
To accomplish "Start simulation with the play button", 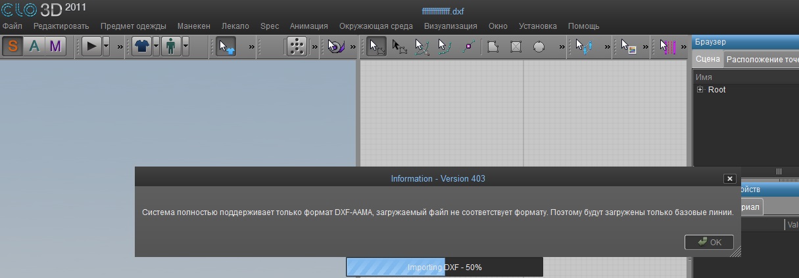I will tap(91, 47).
